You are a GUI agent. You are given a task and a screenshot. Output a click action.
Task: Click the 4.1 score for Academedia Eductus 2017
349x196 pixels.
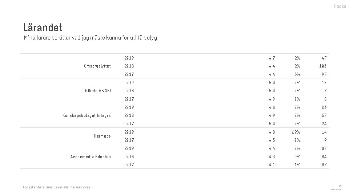[272, 165]
